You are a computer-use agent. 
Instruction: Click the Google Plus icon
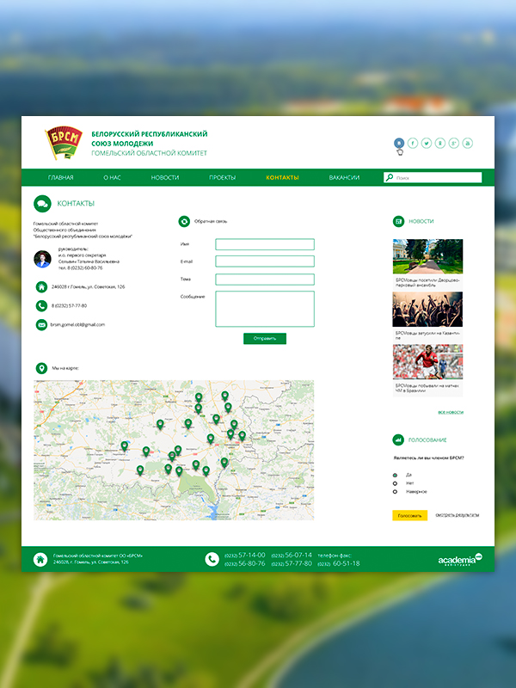[x=454, y=143]
